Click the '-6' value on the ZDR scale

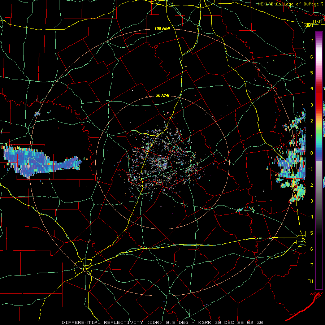click(310, 249)
